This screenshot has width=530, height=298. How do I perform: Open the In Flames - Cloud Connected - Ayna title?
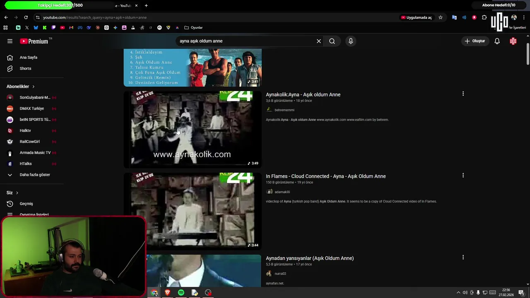coord(326,176)
